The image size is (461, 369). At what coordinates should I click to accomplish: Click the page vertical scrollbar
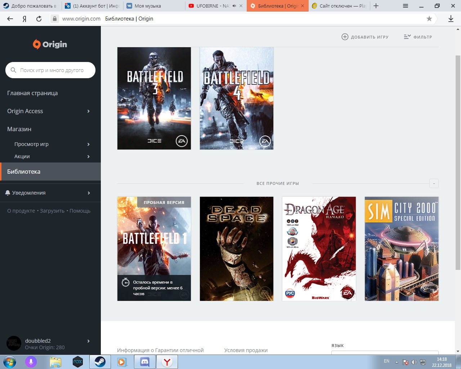tap(458, 162)
